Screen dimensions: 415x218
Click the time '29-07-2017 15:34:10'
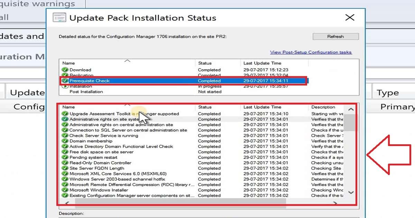266,113
